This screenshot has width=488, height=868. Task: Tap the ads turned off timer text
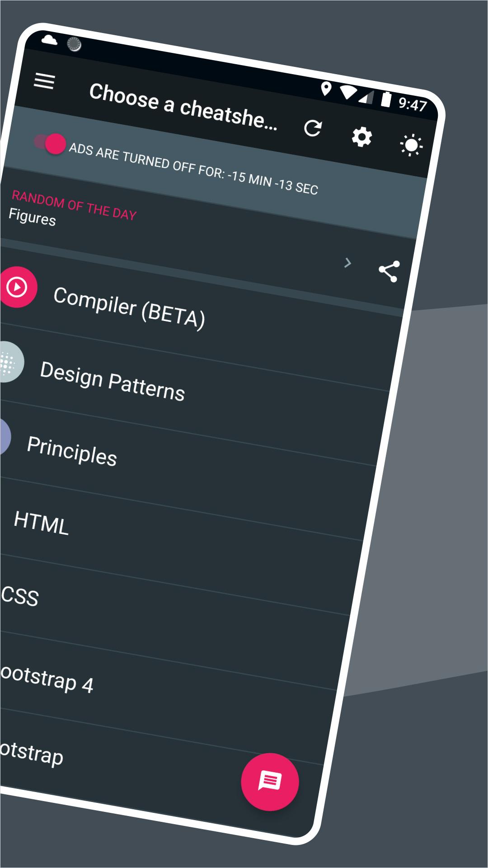[x=193, y=168]
